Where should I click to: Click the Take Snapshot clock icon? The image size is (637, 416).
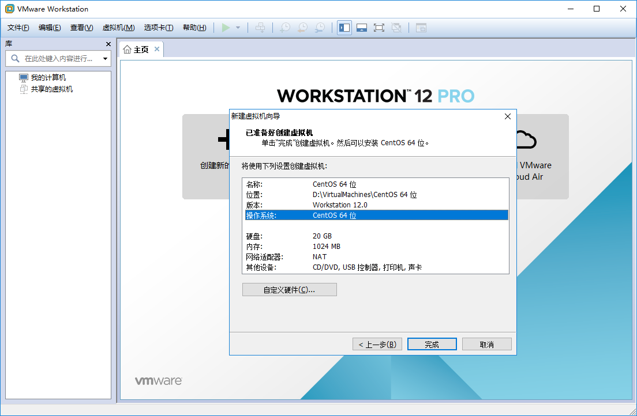click(285, 28)
